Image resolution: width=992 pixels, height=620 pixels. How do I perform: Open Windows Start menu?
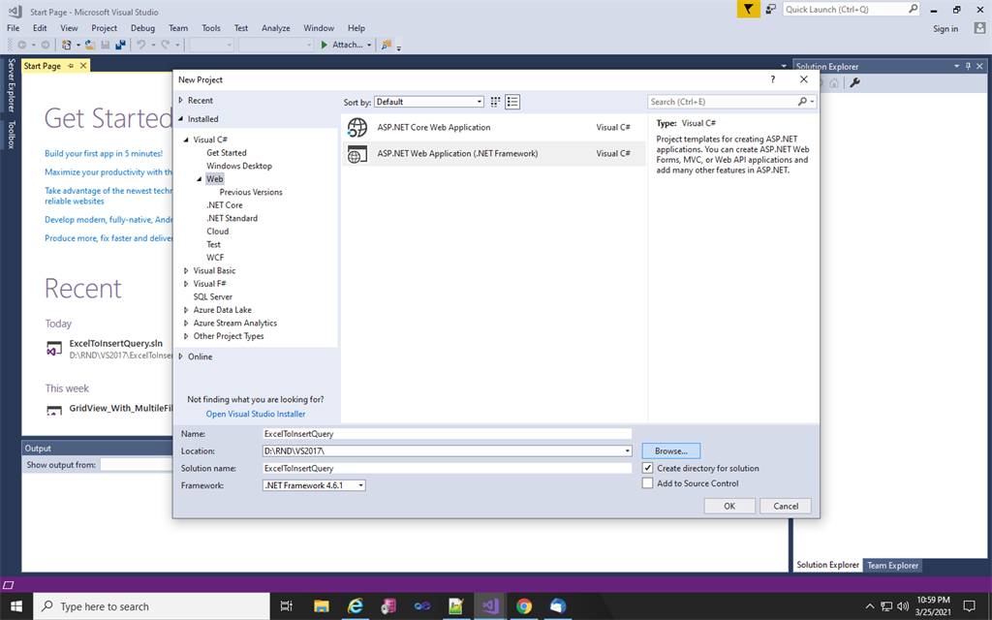[x=15, y=606]
